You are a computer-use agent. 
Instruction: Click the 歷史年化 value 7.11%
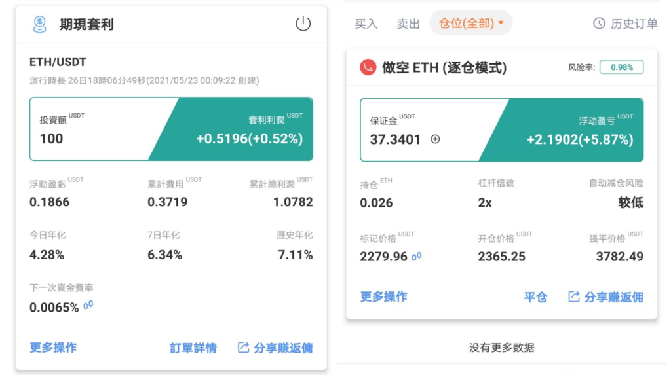[x=296, y=255]
